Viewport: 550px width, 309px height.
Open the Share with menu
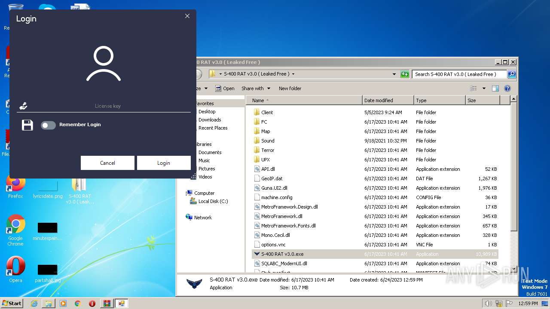256,88
